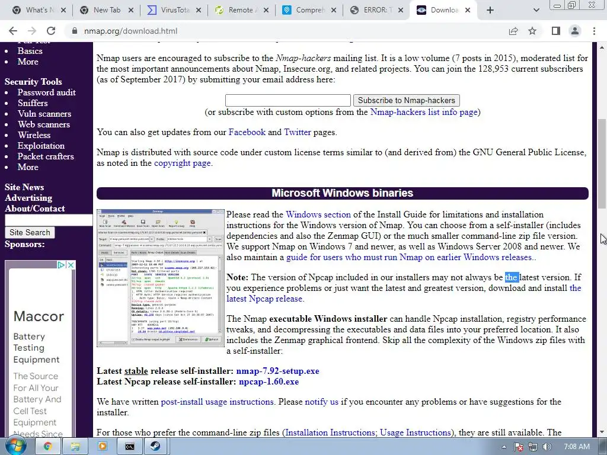Open the browser side panel icon

[556, 31]
